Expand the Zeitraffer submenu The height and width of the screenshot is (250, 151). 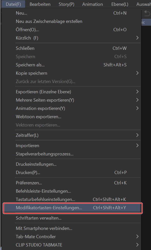click(x=137, y=135)
